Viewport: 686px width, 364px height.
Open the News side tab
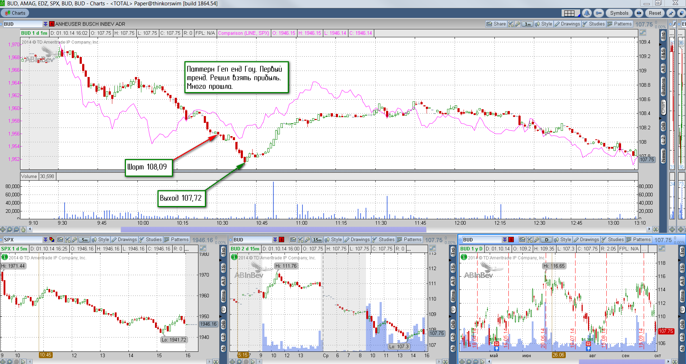663,156
